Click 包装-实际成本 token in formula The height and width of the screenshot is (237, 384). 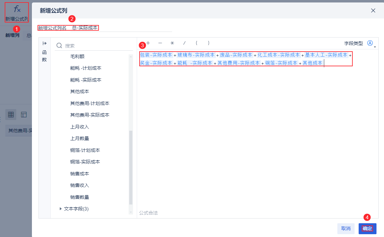tap(156, 55)
